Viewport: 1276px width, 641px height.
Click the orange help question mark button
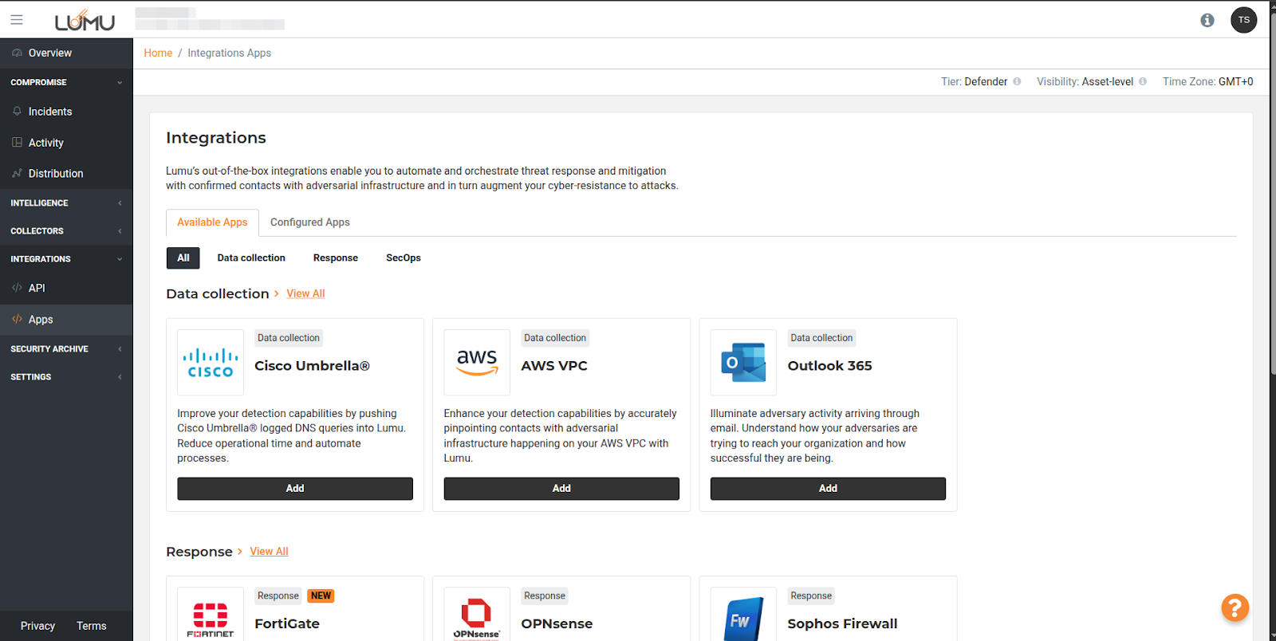[x=1234, y=608]
